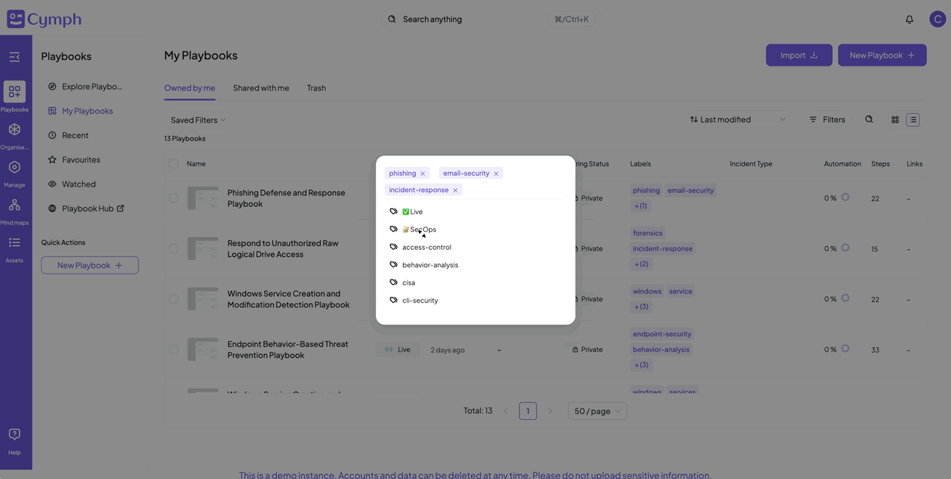Screen dimensions: 951x479
Task: Switch to grid view icon
Action: (x=895, y=120)
